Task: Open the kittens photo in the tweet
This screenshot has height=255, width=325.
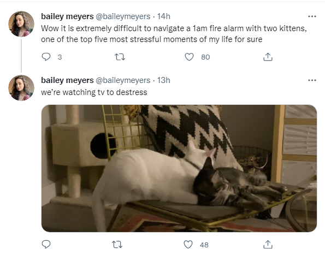Action: click(x=179, y=168)
